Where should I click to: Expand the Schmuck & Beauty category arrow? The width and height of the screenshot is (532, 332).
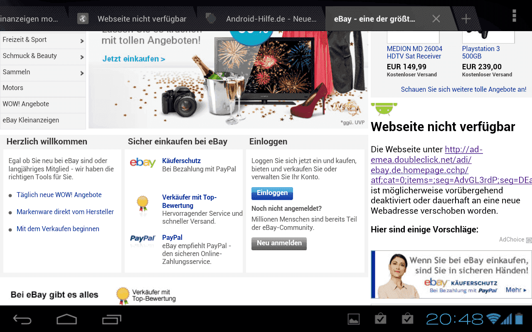(x=82, y=57)
